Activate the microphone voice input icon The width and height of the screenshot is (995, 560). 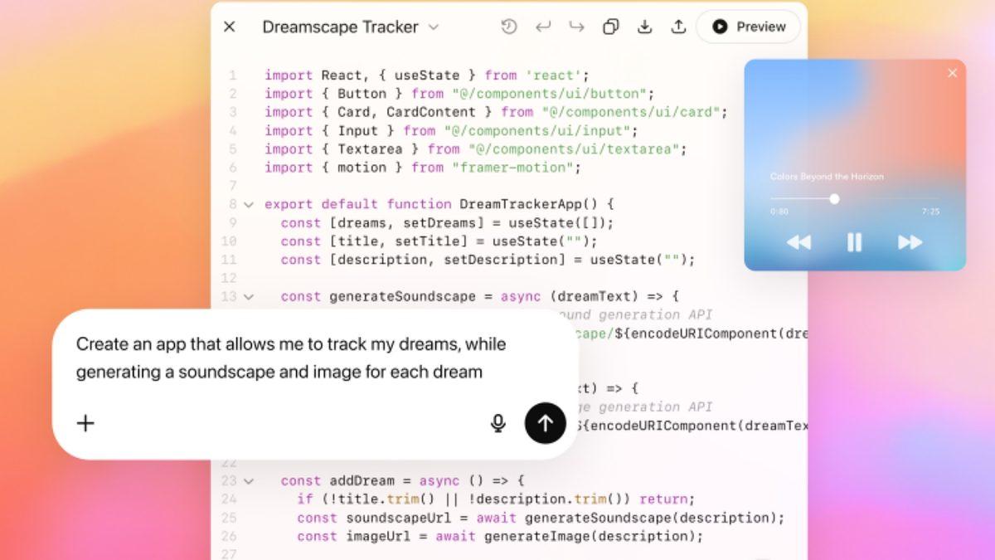click(x=498, y=423)
